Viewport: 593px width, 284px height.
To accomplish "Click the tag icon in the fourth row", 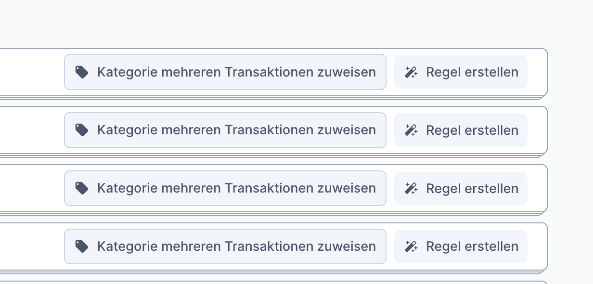I will (x=82, y=246).
